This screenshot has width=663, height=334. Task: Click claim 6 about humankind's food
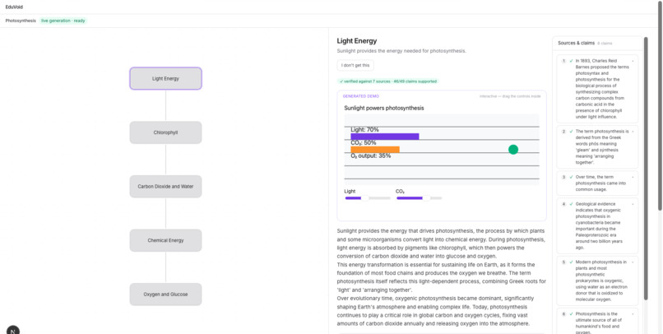click(597, 322)
